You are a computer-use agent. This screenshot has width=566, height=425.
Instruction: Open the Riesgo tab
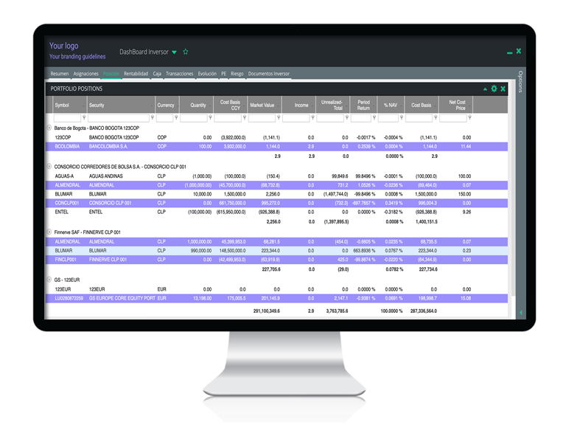(237, 74)
